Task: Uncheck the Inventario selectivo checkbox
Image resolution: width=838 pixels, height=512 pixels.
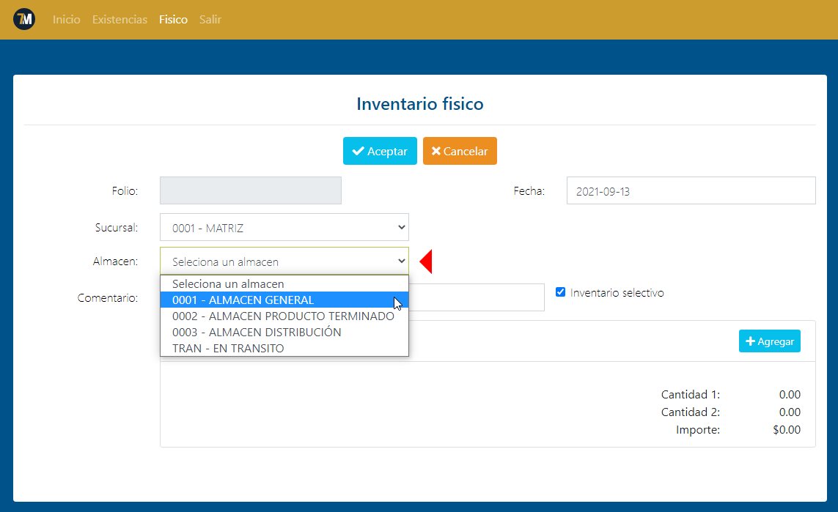Action: (x=561, y=291)
